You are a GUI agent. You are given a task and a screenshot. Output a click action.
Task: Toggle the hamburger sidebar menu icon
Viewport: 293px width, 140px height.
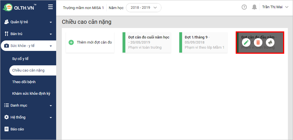pos(50,7)
